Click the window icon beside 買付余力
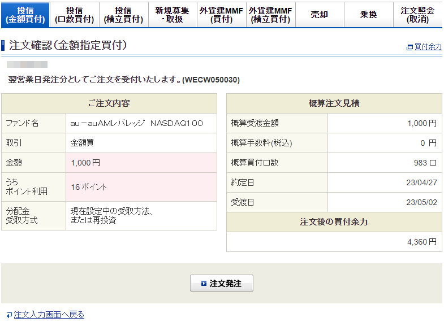444x322 pixels. pyautogui.click(x=409, y=47)
